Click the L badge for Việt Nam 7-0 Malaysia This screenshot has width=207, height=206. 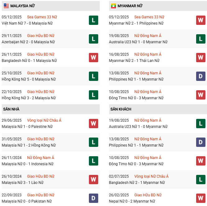click(93, 20)
